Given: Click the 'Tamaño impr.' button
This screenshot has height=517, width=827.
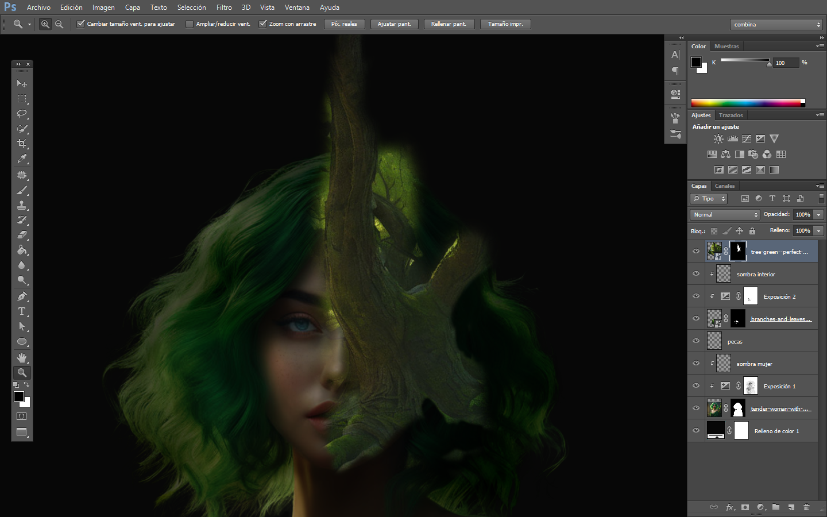Looking at the screenshot, I should point(505,24).
